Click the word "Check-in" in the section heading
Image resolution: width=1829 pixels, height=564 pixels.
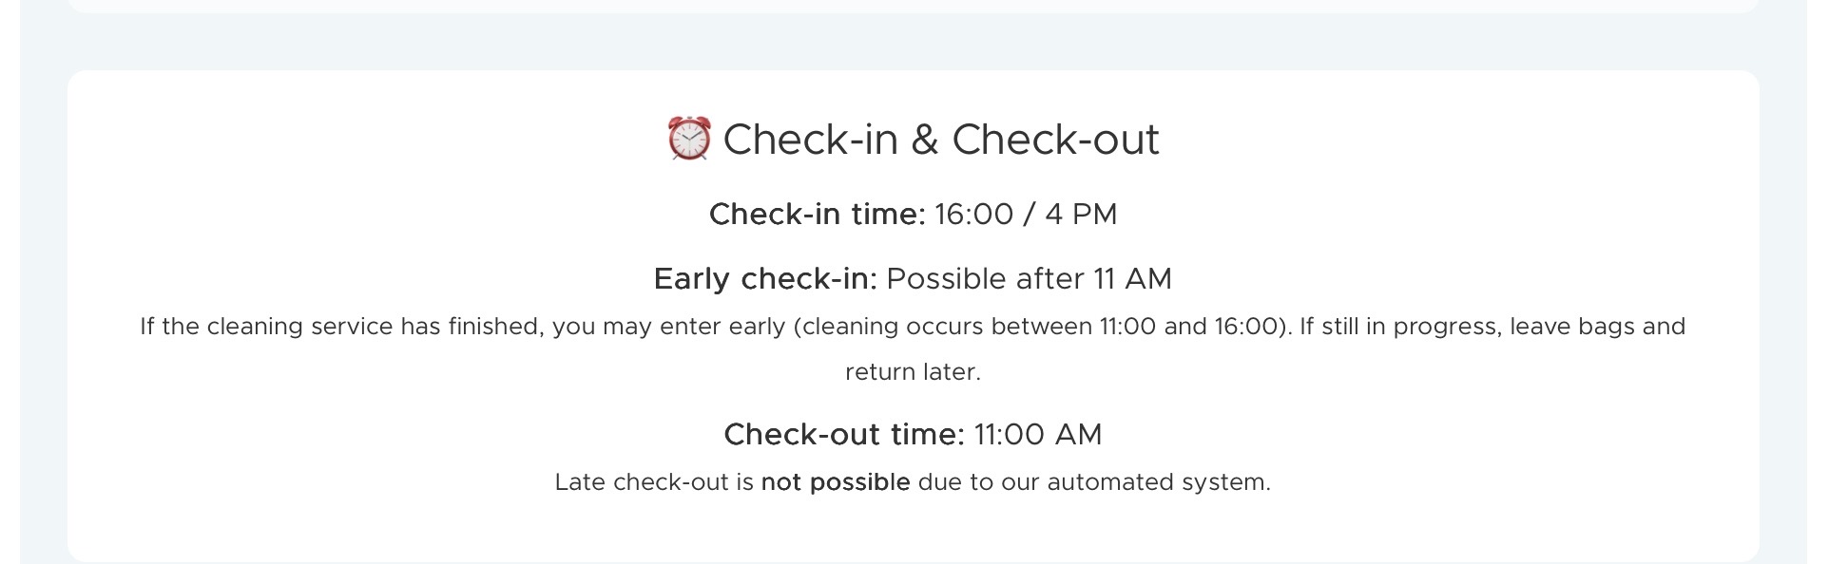pyautogui.click(x=810, y=140)
